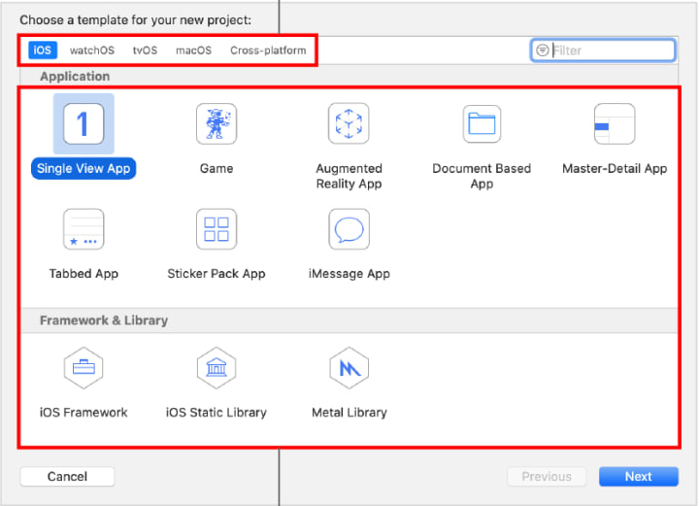This screenshot has height=506, width=699.
Task: Click the 'Metal Library' label
Action: pyautogui.click(x=349, y=413)
